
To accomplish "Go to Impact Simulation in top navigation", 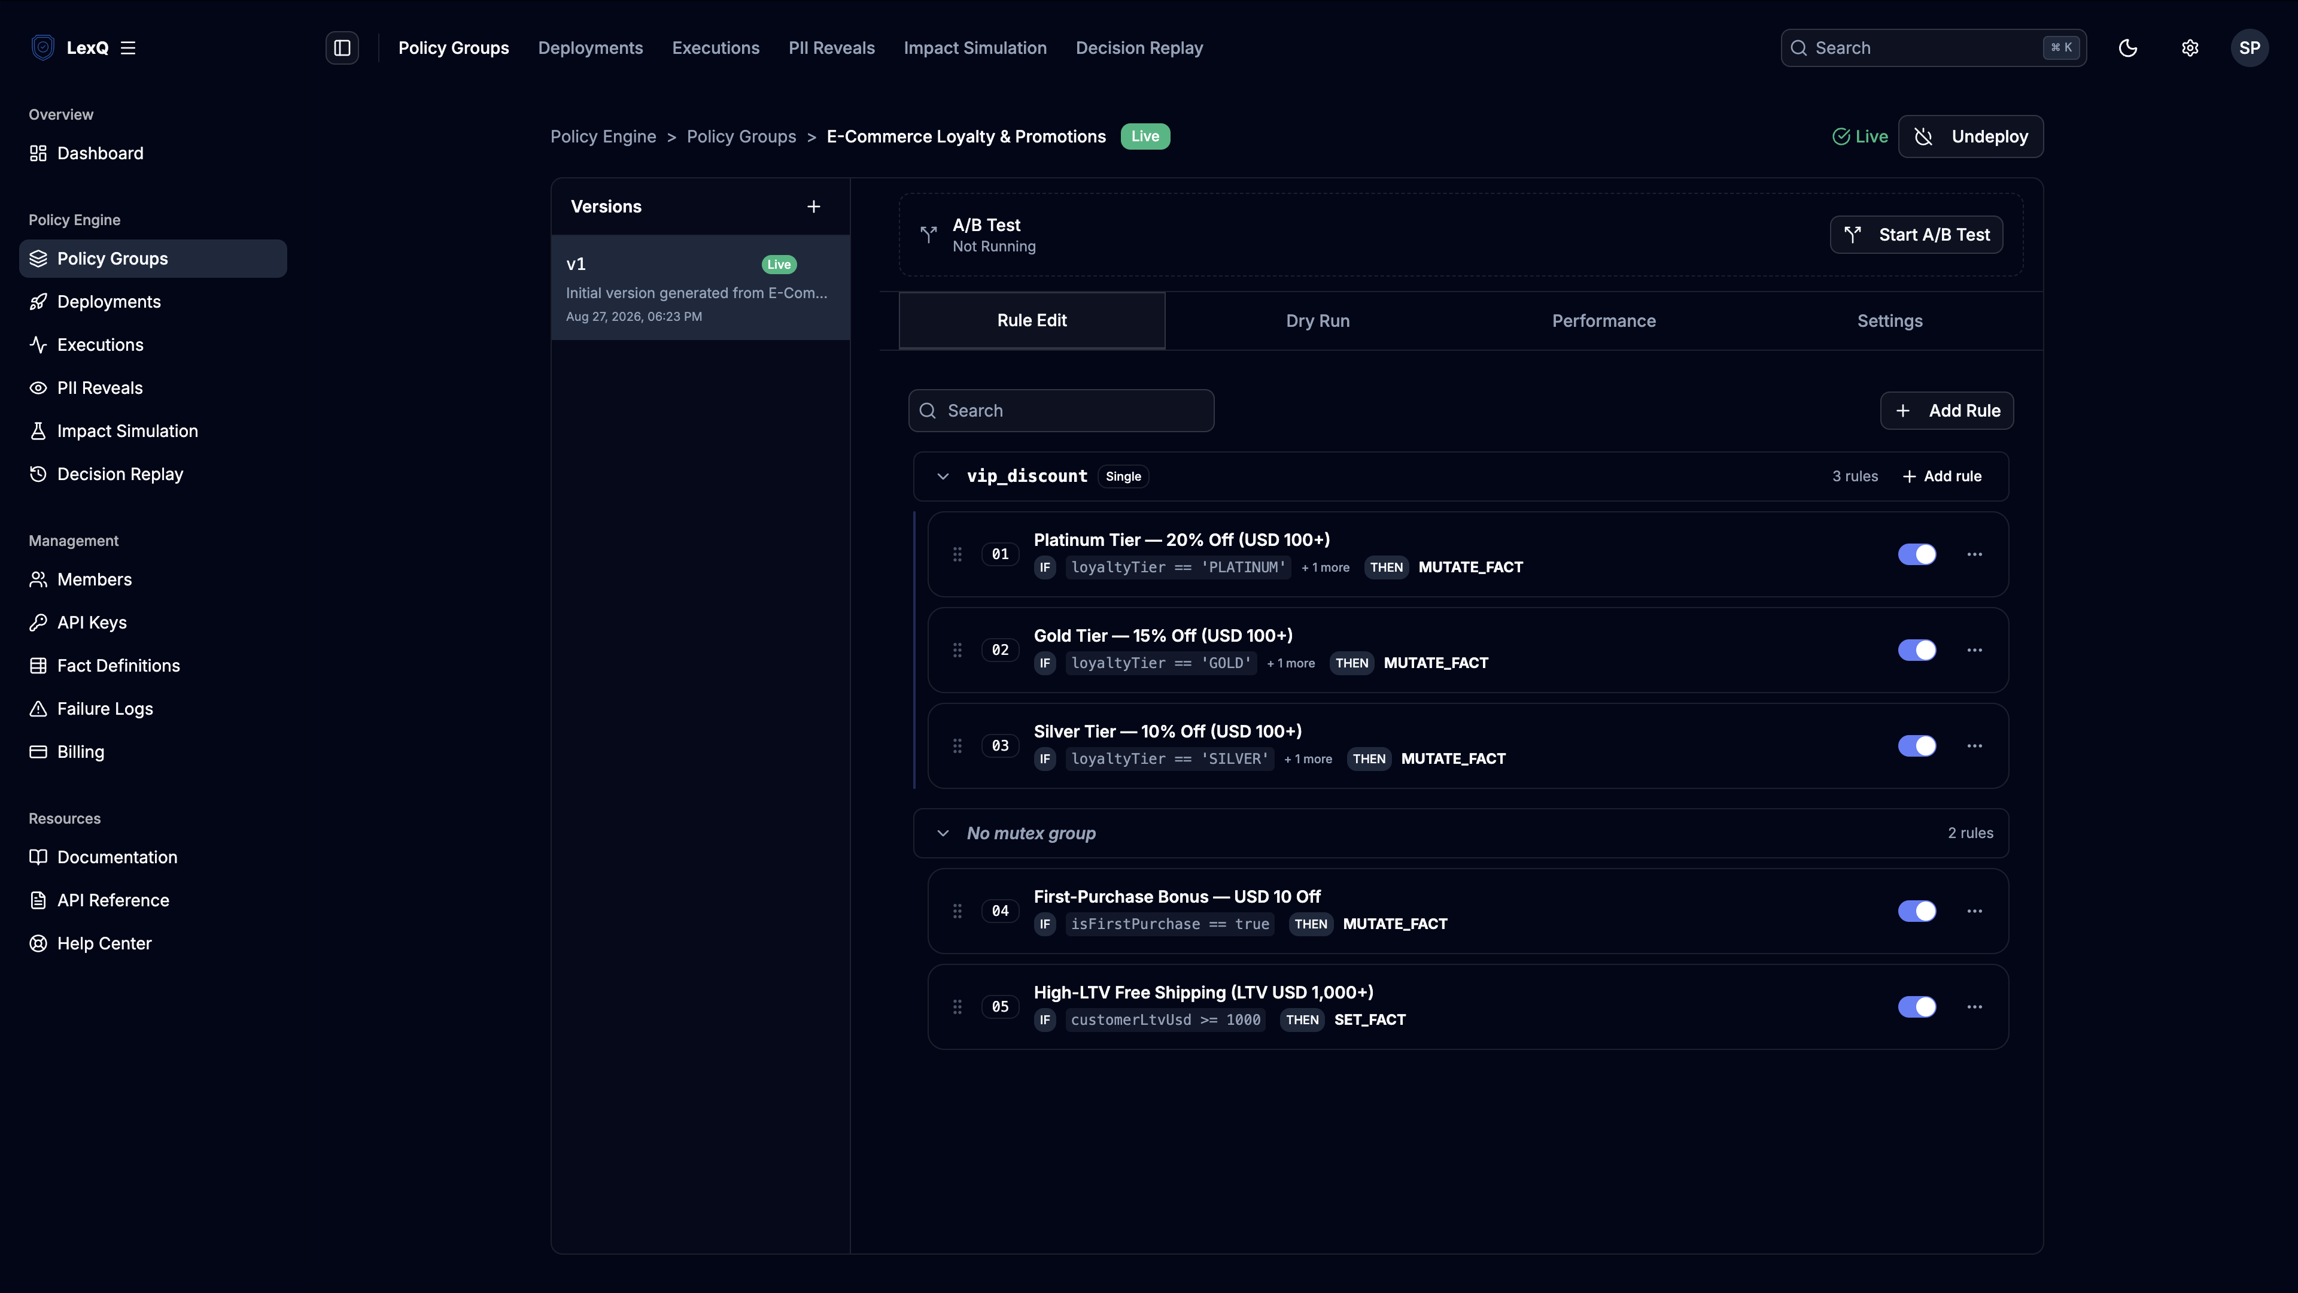I will pos(975,48).
